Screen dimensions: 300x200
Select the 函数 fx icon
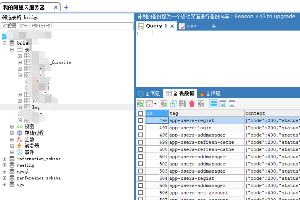(x=20, y=140)
